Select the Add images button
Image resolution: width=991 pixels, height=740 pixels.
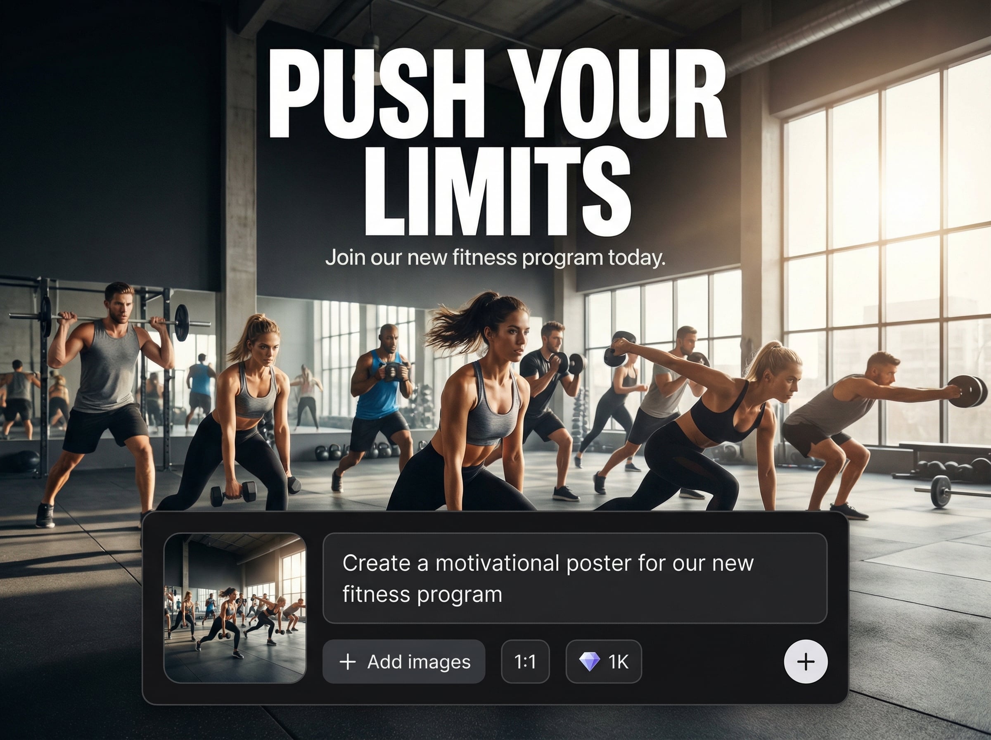[403, 662]
